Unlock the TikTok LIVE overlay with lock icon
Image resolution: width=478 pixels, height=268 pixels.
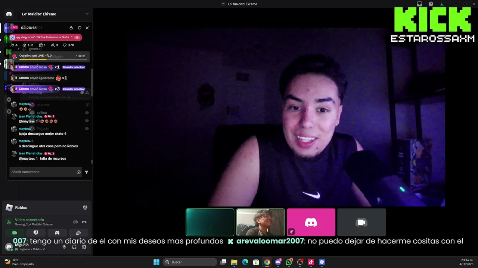click(x=71, y=28)
